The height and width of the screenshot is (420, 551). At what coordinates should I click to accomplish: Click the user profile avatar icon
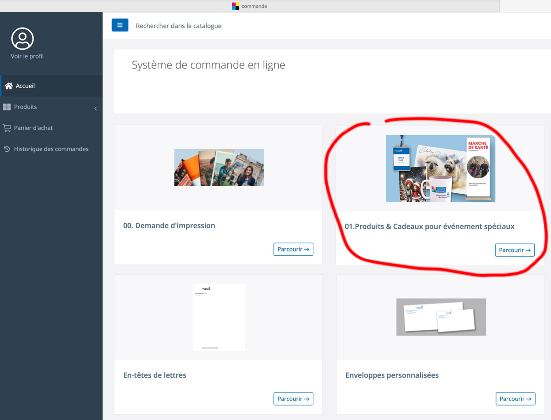22,39
